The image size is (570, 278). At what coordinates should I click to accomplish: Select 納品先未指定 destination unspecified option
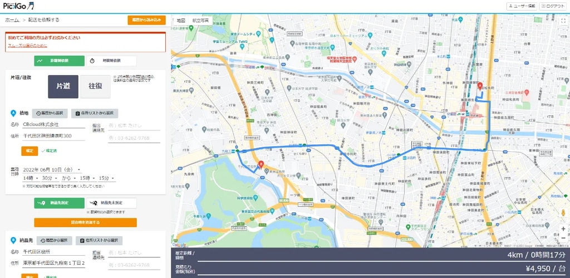click(111, 203)
